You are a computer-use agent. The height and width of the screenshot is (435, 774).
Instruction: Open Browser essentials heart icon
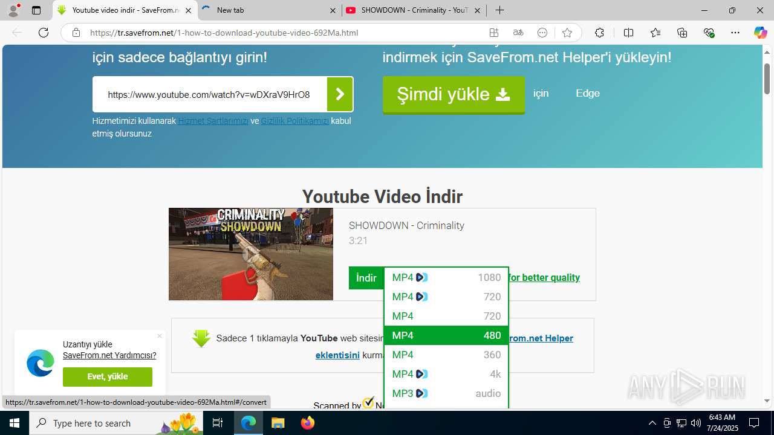(709, 33)
